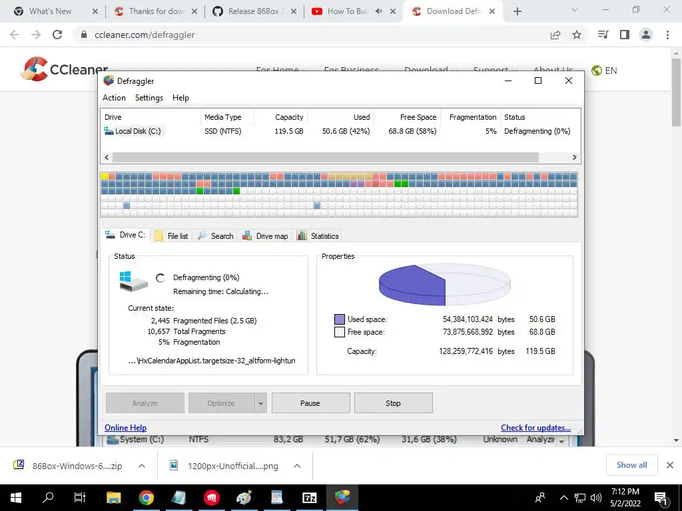Toggle Chrome side panel icon
This screenshot has height=511, width=682.
coord(625,35)
